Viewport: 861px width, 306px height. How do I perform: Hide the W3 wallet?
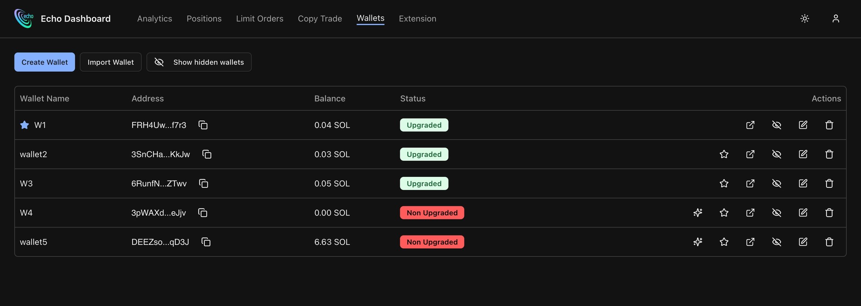point(777,183)
